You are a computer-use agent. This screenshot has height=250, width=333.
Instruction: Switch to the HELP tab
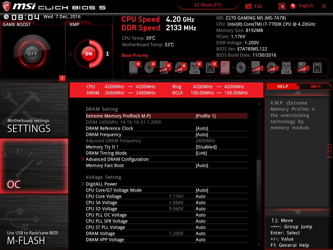[283, 87]
